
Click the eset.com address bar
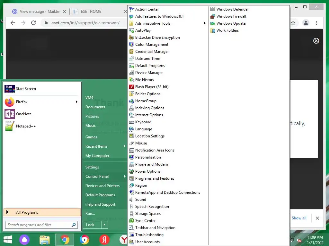coord(85,23)
